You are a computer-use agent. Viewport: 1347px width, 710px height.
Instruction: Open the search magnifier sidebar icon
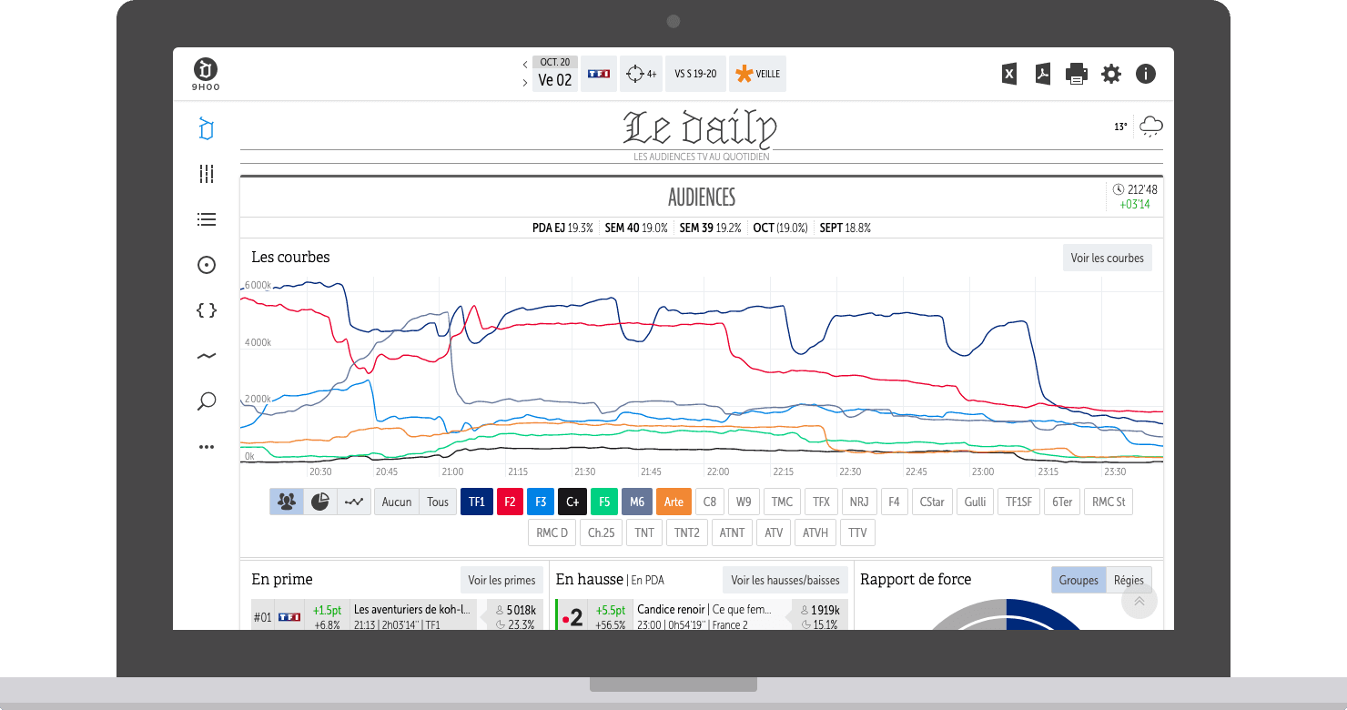pyautogui.click(x=207, y=401)
